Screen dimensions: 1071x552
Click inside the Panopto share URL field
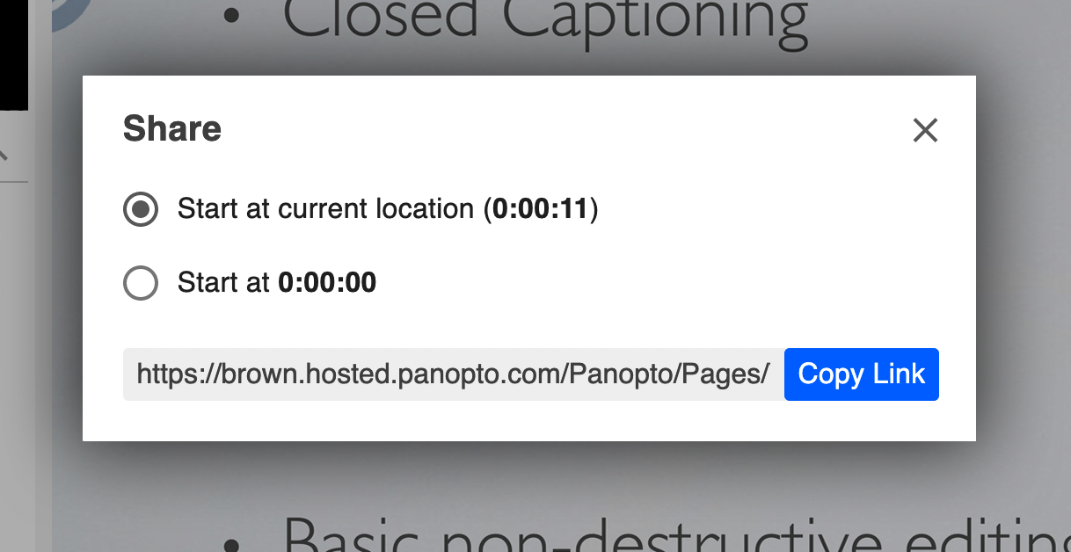[453, 374]
